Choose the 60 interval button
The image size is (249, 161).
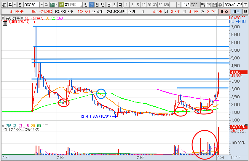(161, 5)
